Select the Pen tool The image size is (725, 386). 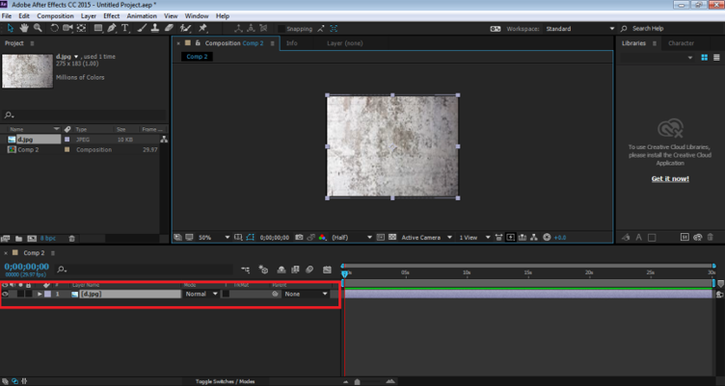(111, 29)
